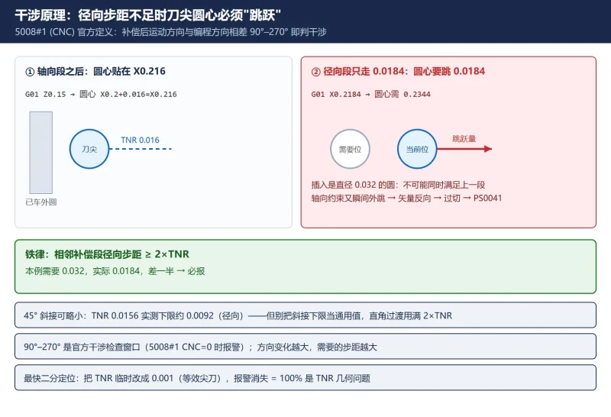Click green heading 铁律：相邻补偿段径向步距 ≥ 2×TNR
Image resolution: width=611 pixels, height=417 pixels.
coord(107,254)
